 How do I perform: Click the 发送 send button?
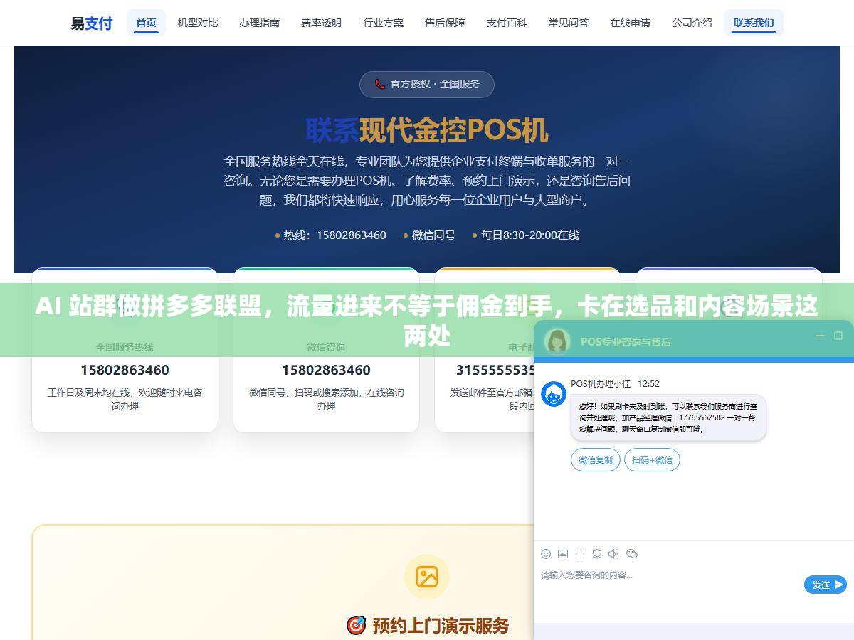[826, 585]
